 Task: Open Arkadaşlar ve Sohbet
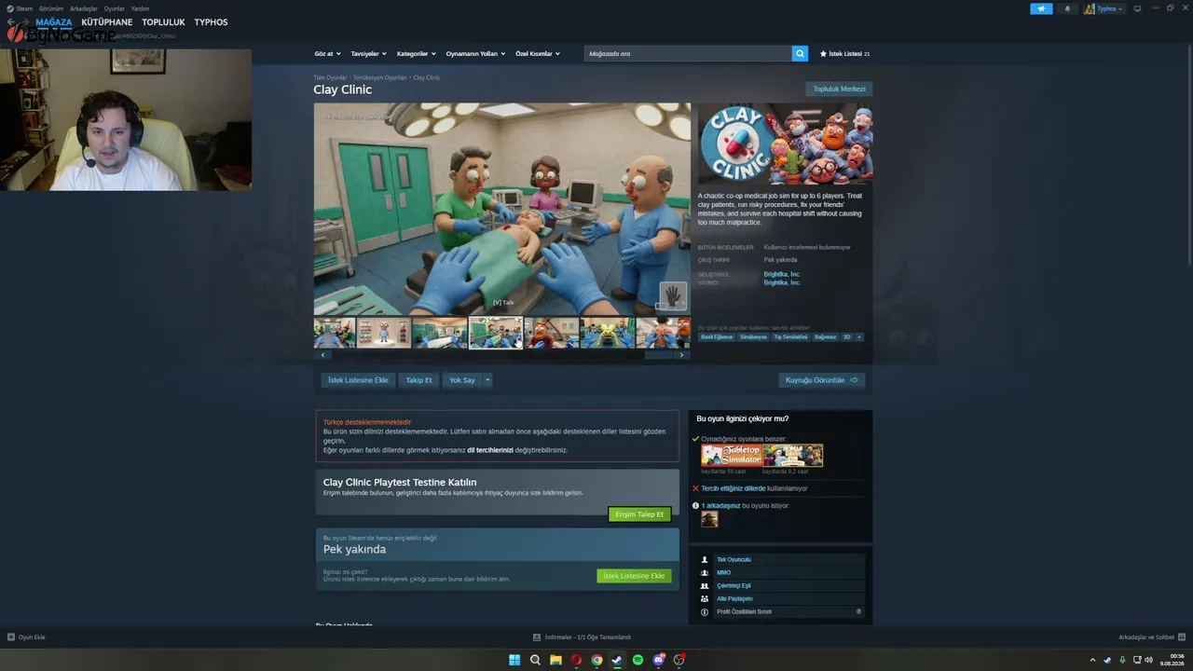click(x=1151, y=637)
